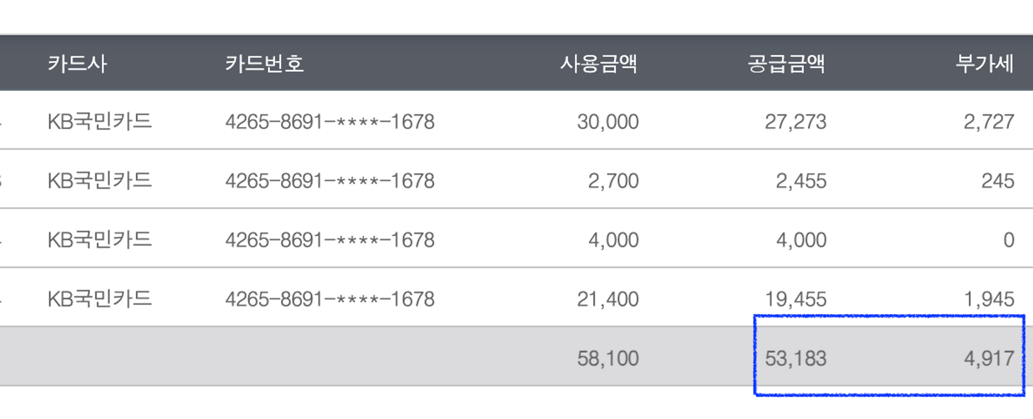Click the total VAT value 4,917
Viewport: 1033px width, 419px height.
[989, 359]
